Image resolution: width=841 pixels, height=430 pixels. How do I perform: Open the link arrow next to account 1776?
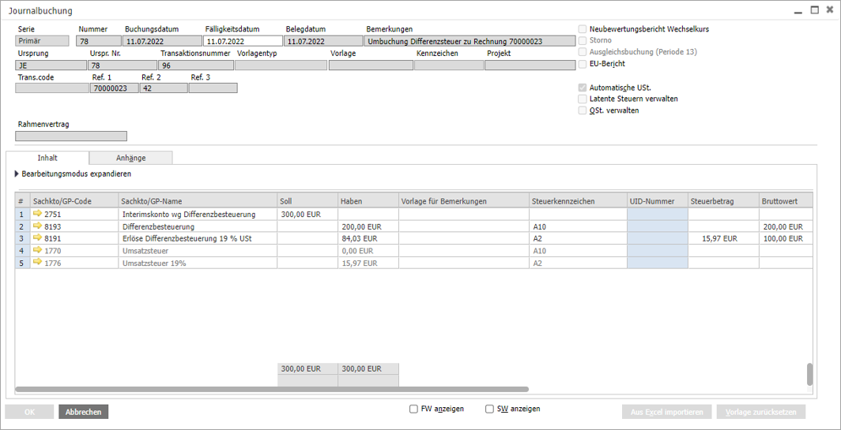point(37,263)
